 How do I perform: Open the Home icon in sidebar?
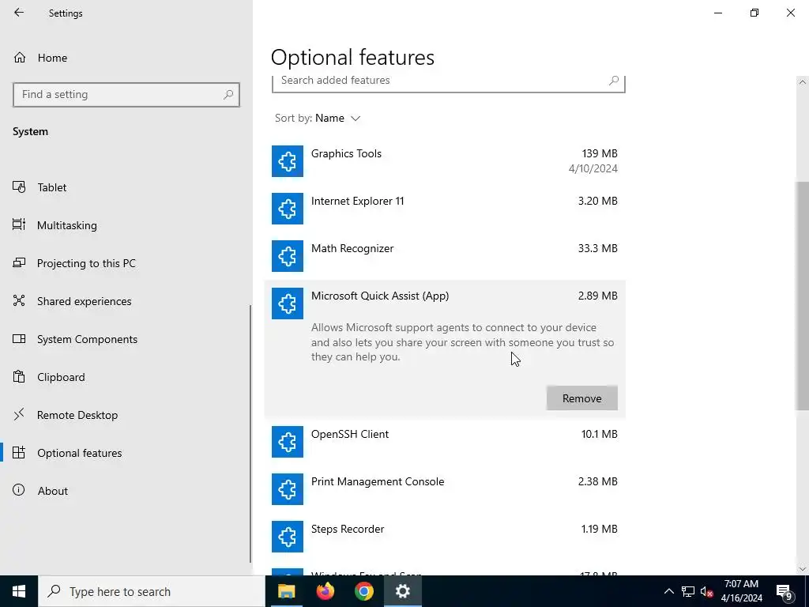[x=20, y=57]
